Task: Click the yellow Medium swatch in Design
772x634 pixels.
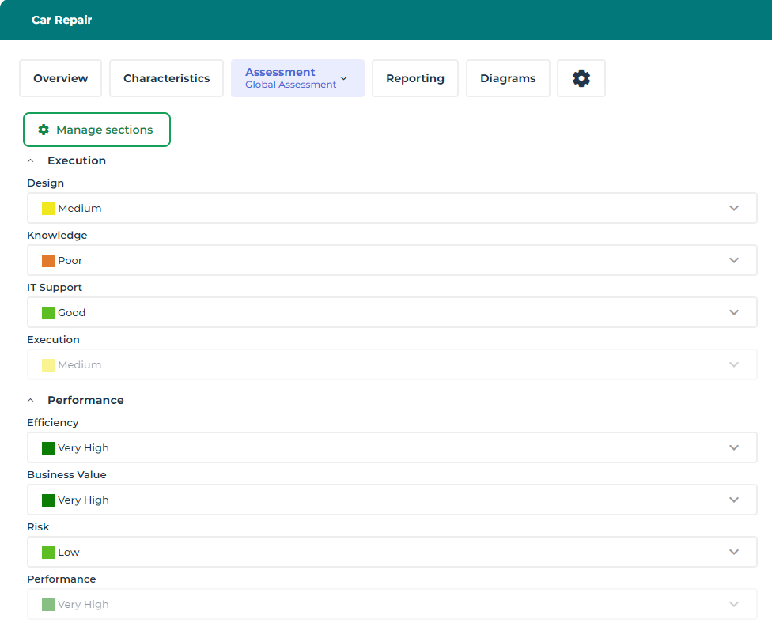Action: tap(48, 209)
